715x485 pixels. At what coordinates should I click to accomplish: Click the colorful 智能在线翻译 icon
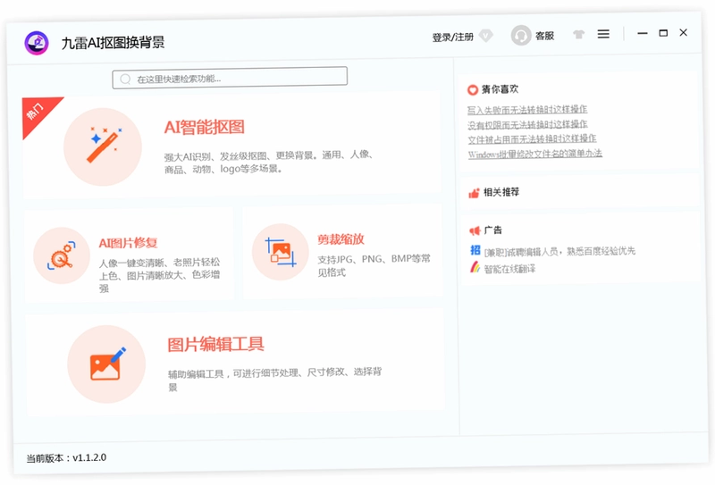pos(475,267)
